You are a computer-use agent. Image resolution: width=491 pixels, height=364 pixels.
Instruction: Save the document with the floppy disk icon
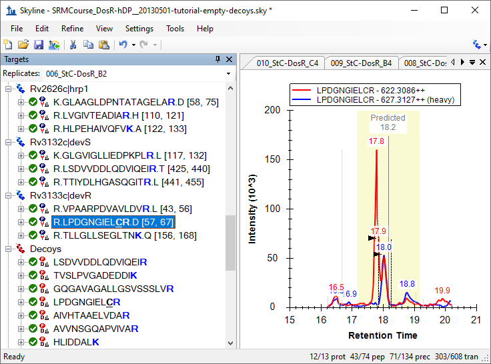pyautogui.click(x=38, y=45)
